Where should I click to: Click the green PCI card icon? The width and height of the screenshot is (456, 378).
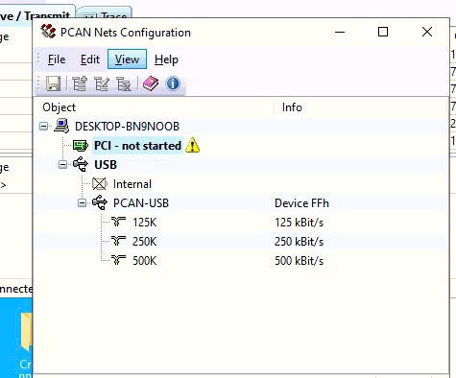click(80, 146)
